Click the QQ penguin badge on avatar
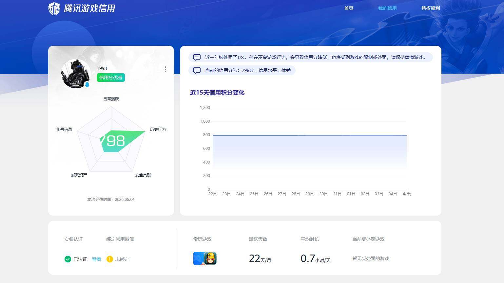This screenshot has height=283, width=504. (x=87, y=85)
